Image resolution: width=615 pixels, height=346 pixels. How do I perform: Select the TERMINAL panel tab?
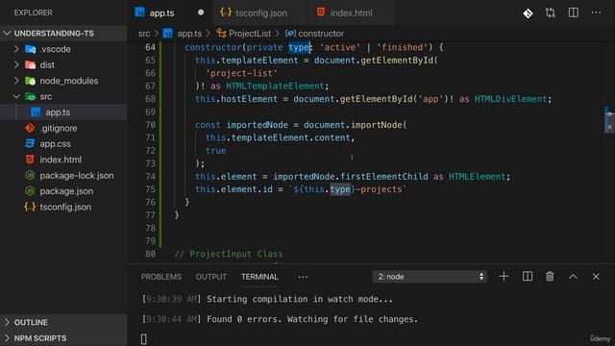coord(259,277)
